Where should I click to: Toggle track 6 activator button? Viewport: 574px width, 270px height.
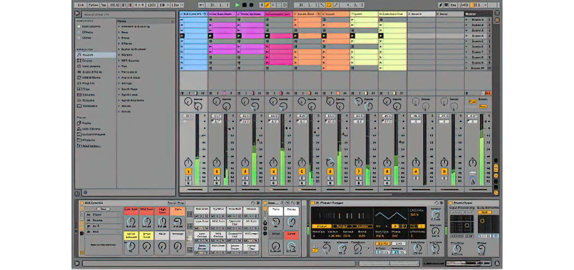point(330,172)
